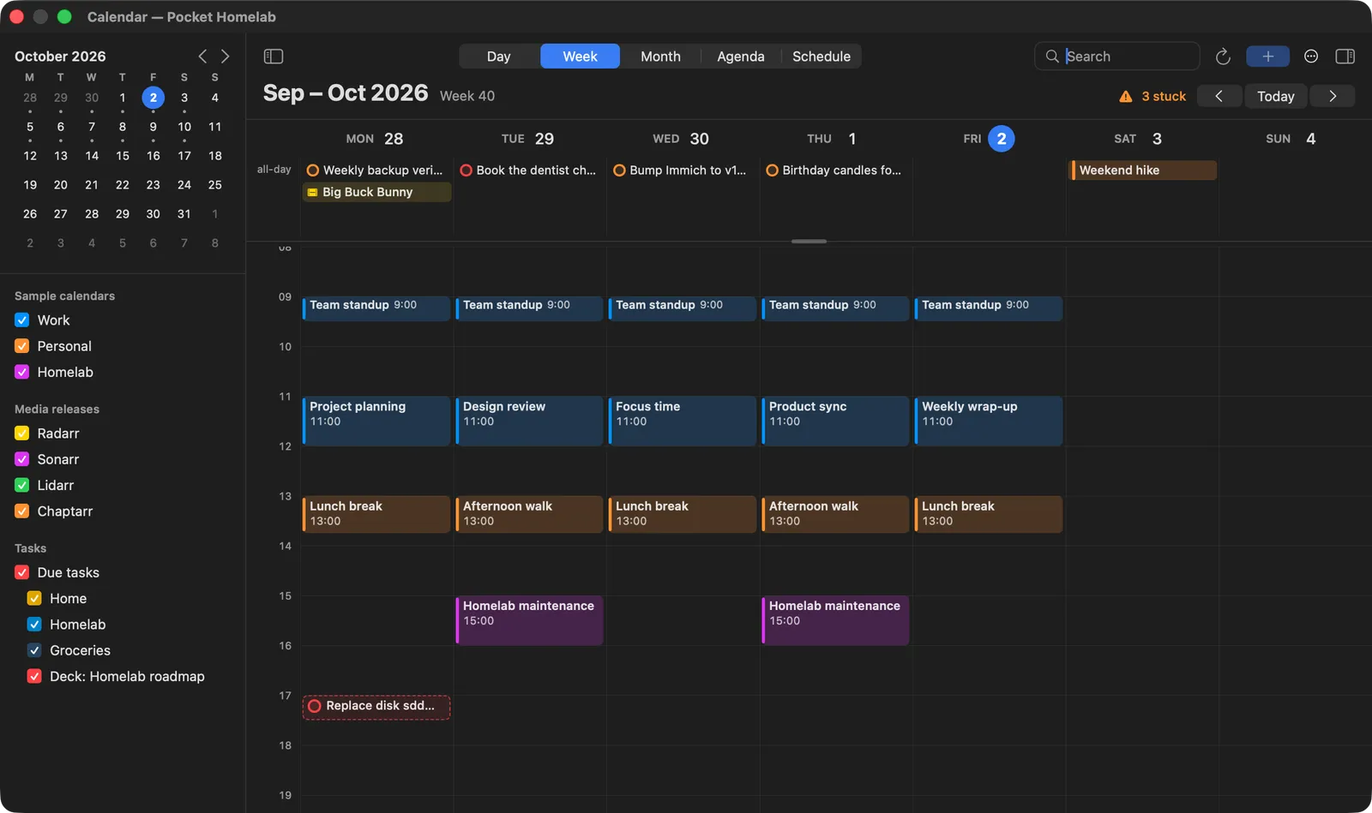Click into the Search field
Image resolution: width=1372 pixels, height=813 pixels.
[1116, 57]
